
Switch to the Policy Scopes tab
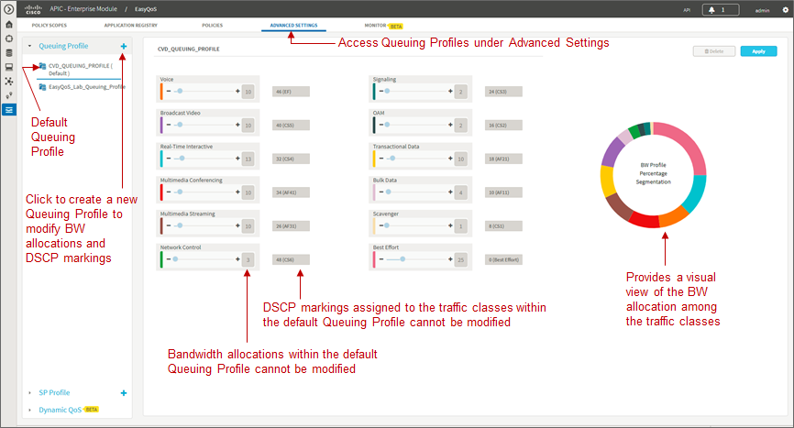click(50, 26)
